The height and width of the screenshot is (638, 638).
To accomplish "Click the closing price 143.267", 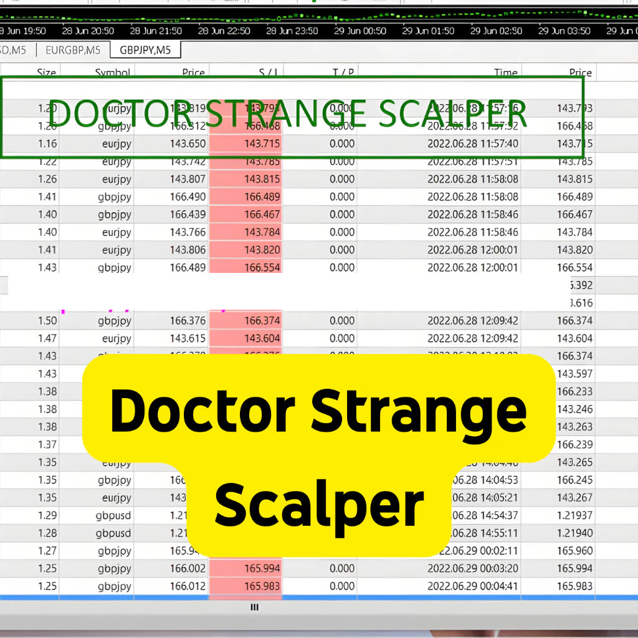I will point(574,498).
